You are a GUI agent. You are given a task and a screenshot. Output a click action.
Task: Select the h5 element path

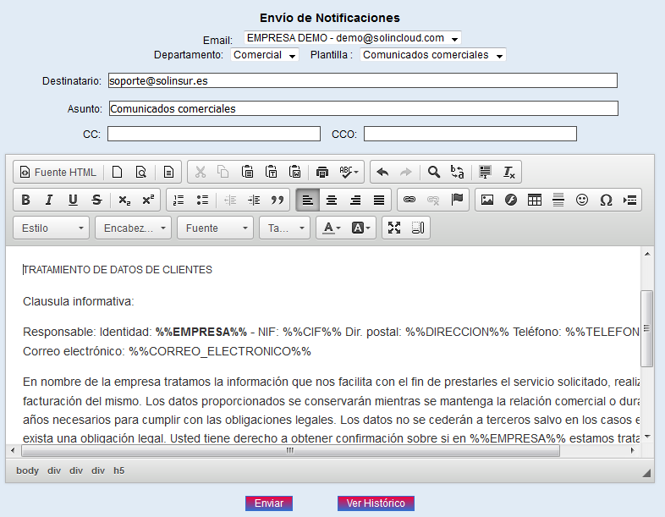pos(118,470)
